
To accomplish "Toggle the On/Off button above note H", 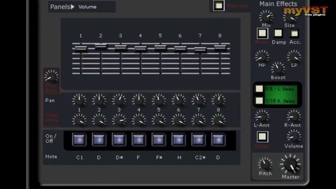I will point(178,140).
